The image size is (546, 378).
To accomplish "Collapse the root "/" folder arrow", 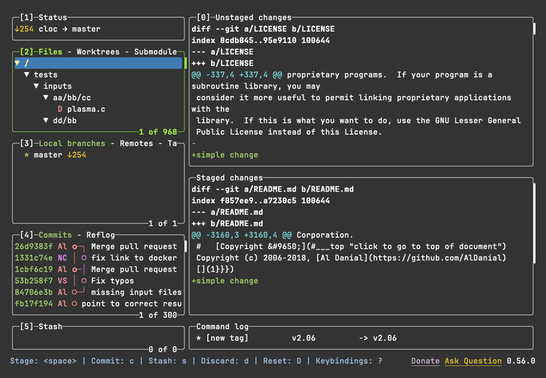I will click(17, 63).
